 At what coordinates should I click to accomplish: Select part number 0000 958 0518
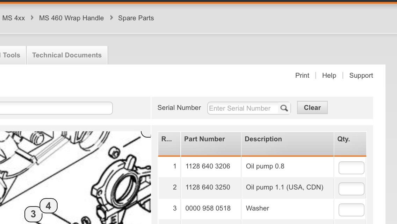pyautogui.click(x=208, y=208)
